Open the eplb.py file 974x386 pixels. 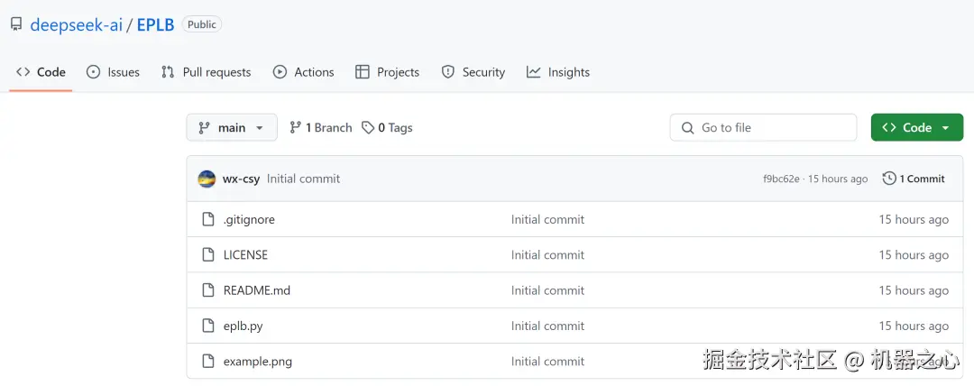243,326
